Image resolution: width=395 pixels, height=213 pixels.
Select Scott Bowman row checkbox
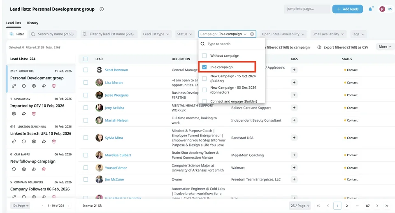pyautogui.click(x=86, y=70)
